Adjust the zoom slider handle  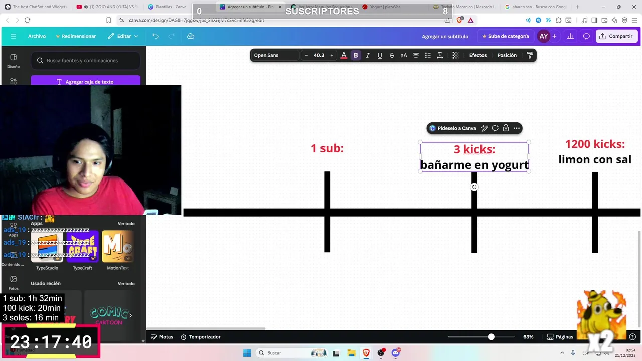pos(491,337)
